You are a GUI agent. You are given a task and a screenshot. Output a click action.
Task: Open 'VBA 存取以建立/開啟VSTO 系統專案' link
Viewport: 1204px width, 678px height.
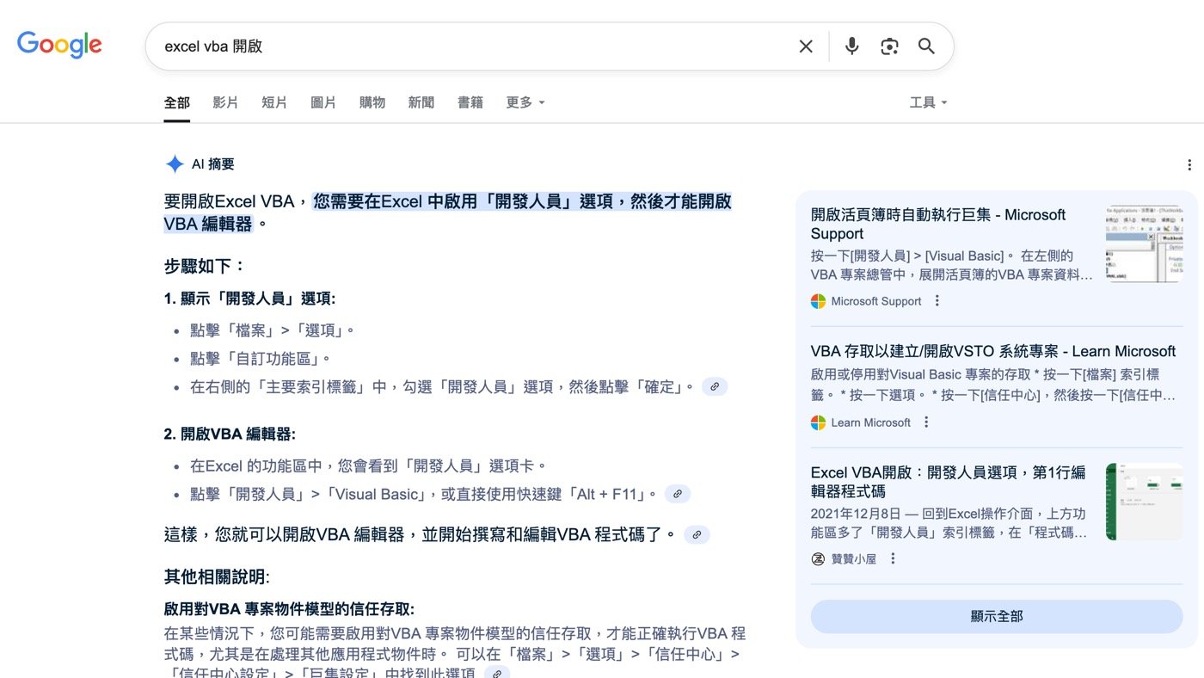click(x=993, y=351)
